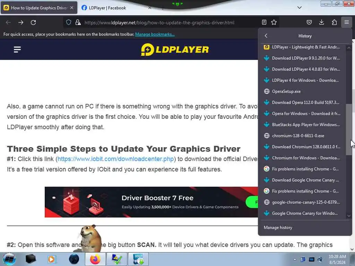The width and height of the screenshot is (355, 266).
Task: Open the tracking protection shield icon
Action: click(69, 22)
